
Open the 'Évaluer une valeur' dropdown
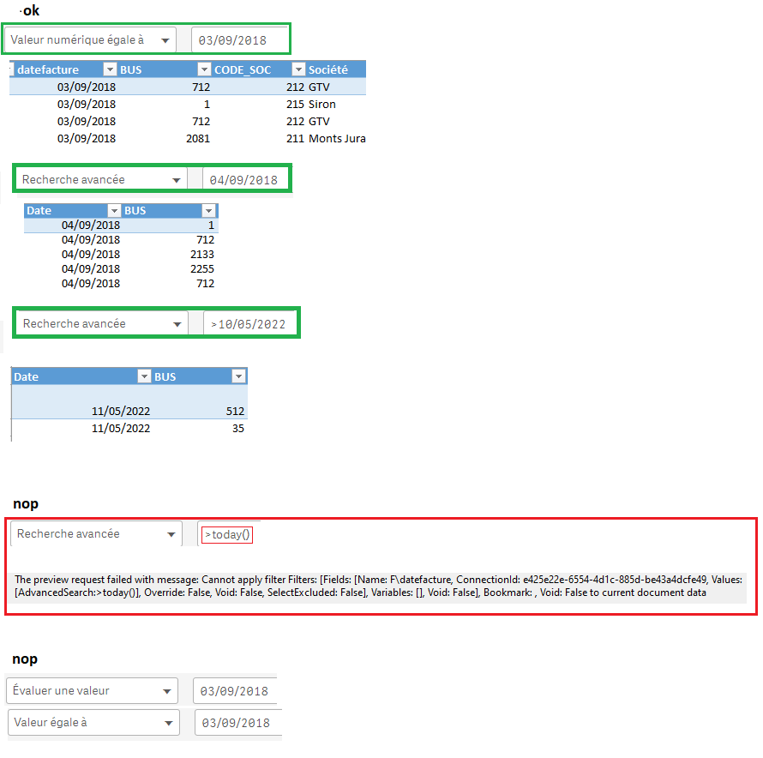(92, 691)
